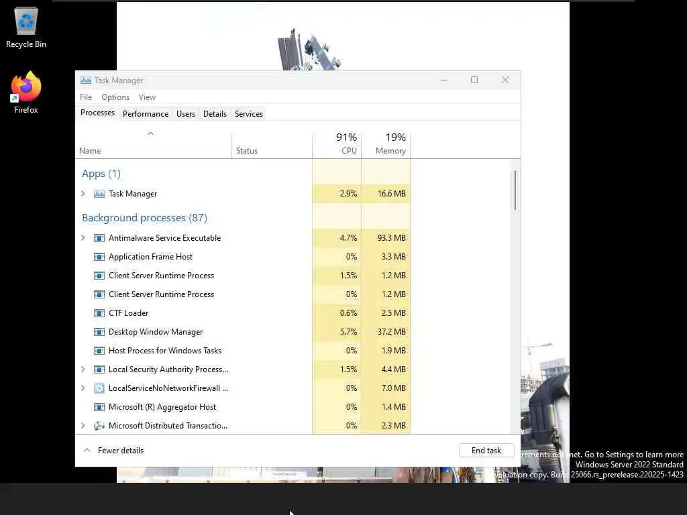Select the Apps (1) group heading

(101, 174)
